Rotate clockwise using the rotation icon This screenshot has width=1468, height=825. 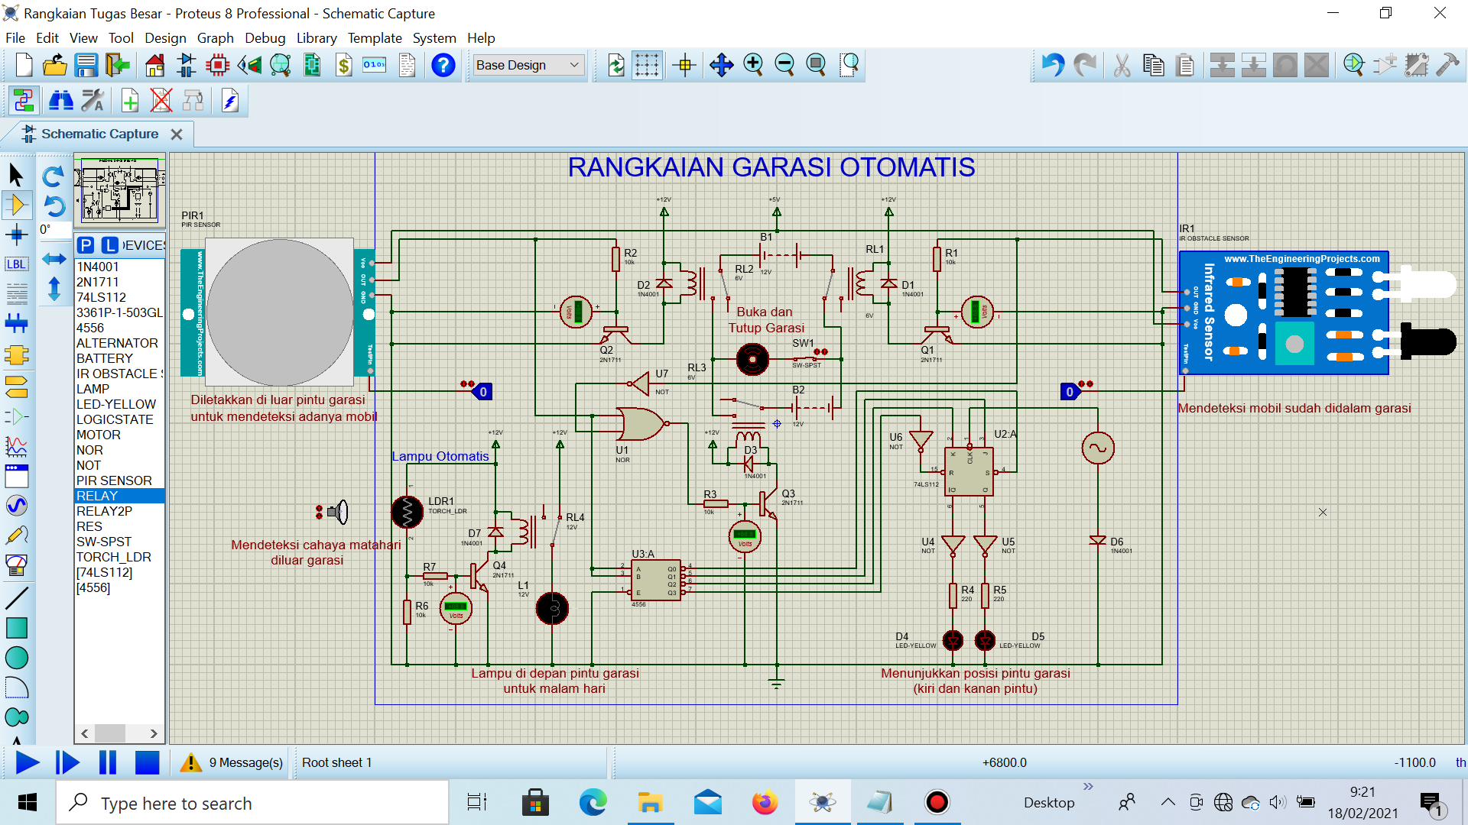pos(53,176)
